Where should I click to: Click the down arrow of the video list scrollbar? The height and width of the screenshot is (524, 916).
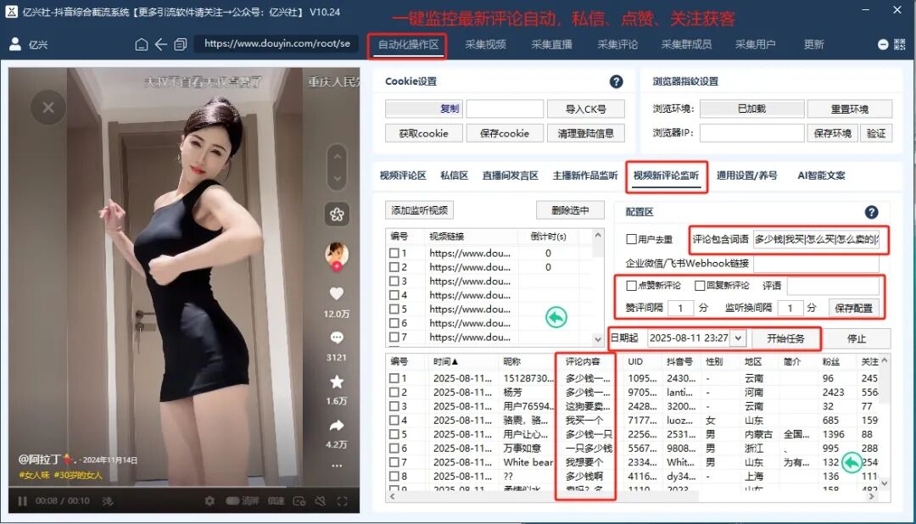pyautogui.click(x=598, y=339)
